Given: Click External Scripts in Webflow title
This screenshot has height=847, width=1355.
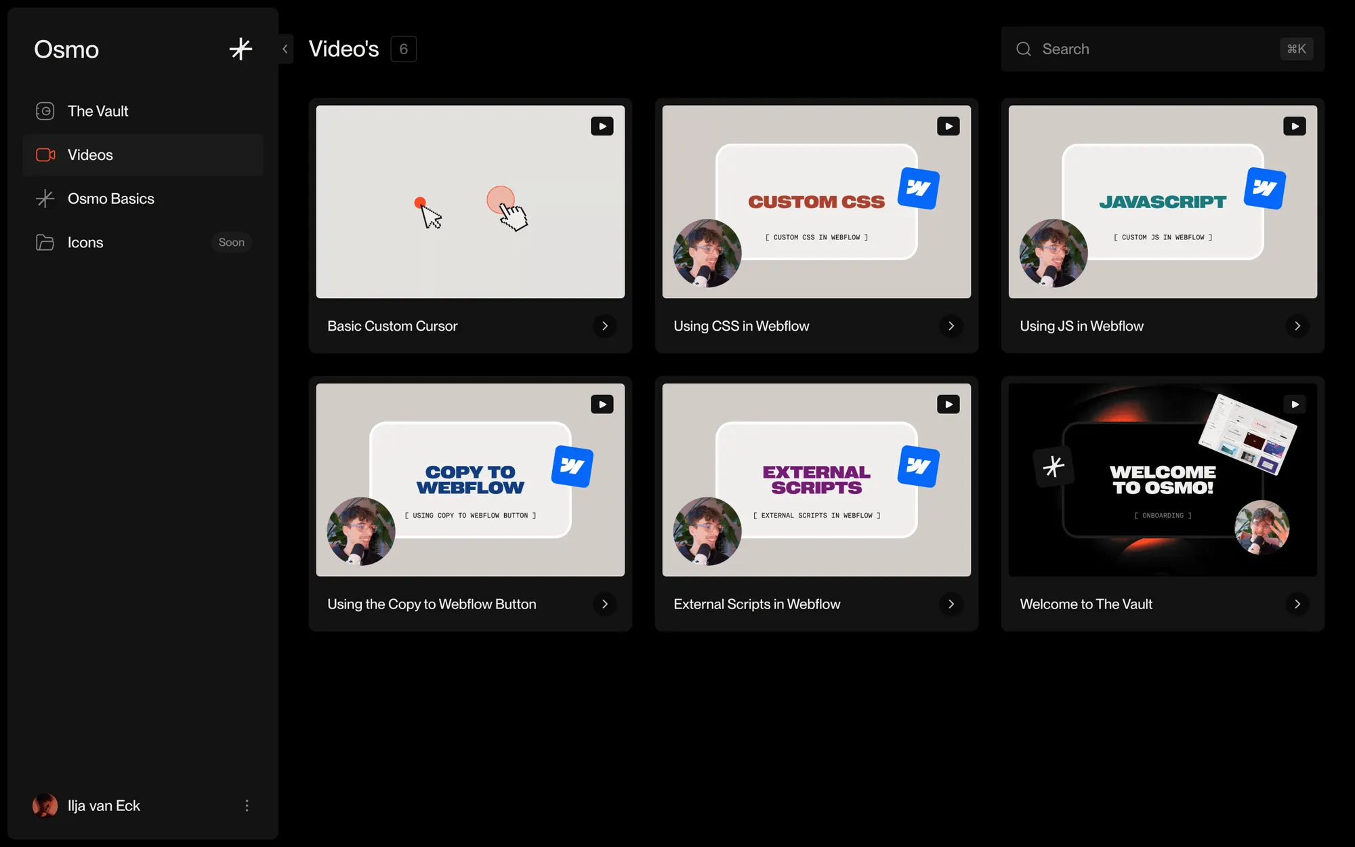Looking at the screenshot, I should pyautogui.click(x=757, y=604).
